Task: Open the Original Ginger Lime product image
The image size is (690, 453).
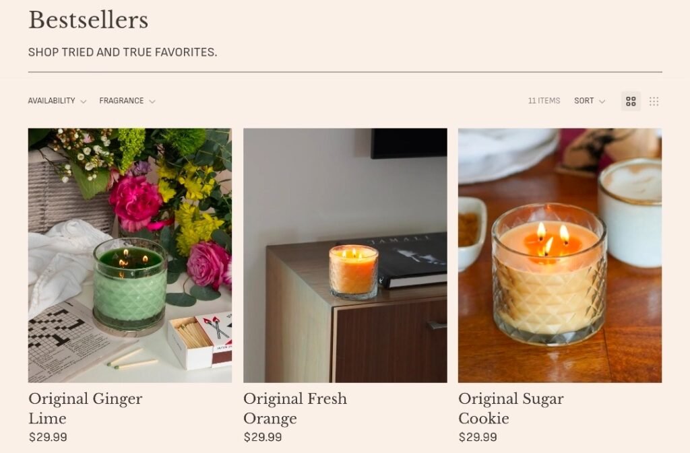Action: point(130,255)
